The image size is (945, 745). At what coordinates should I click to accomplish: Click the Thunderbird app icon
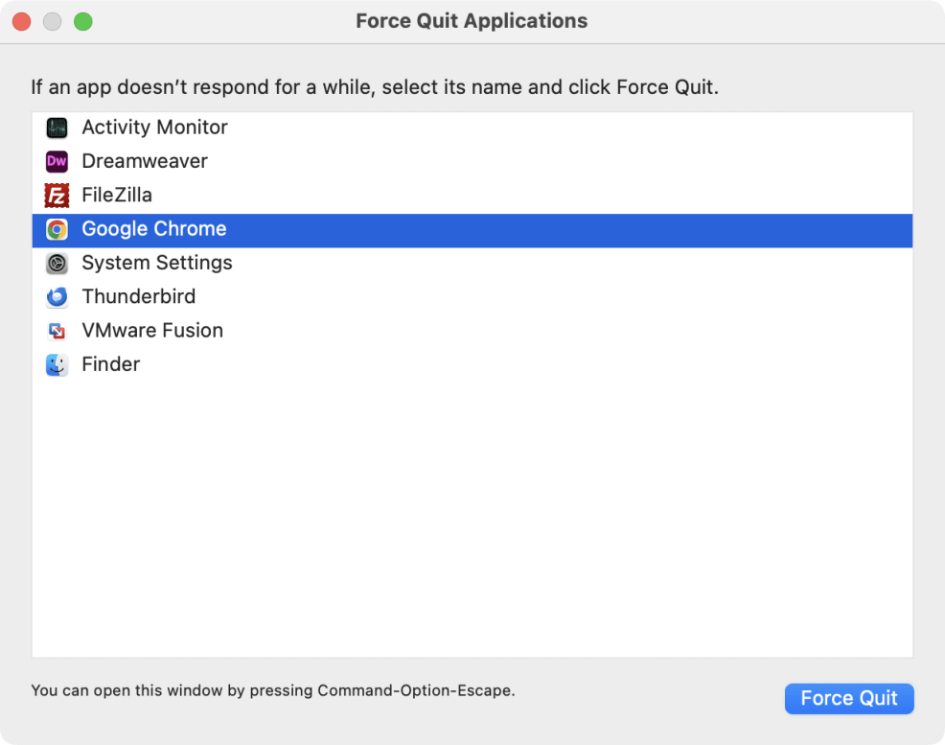click(x=56, y=296)
